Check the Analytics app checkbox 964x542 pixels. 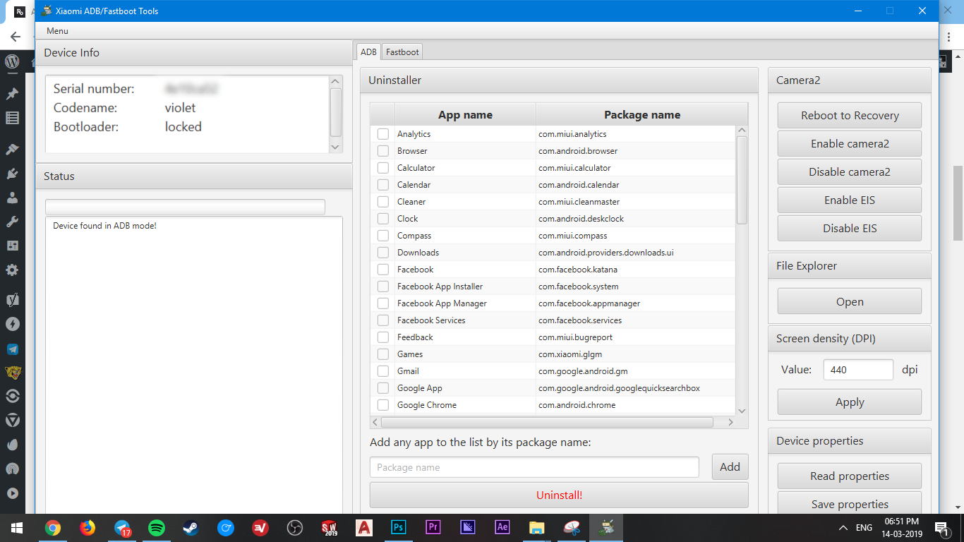pos(382,134)
